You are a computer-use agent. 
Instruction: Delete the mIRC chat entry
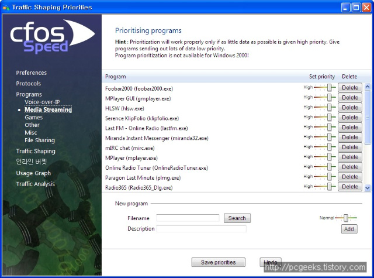click(350, 147)
